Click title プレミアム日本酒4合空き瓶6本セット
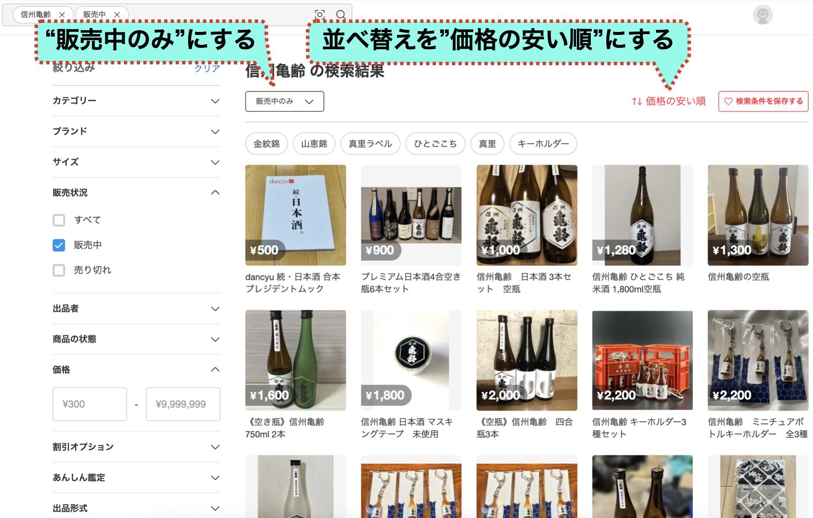Screen dimensions: 813x518 (x=411, y=283)
